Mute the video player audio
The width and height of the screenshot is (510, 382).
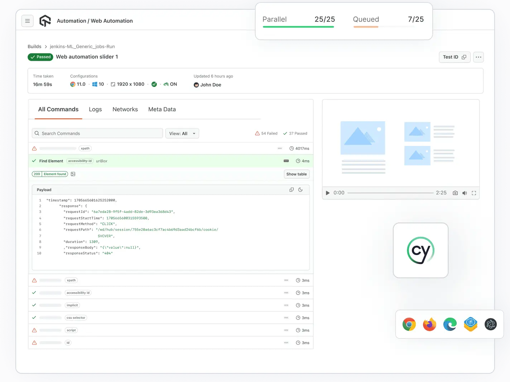tap(465, 193)
